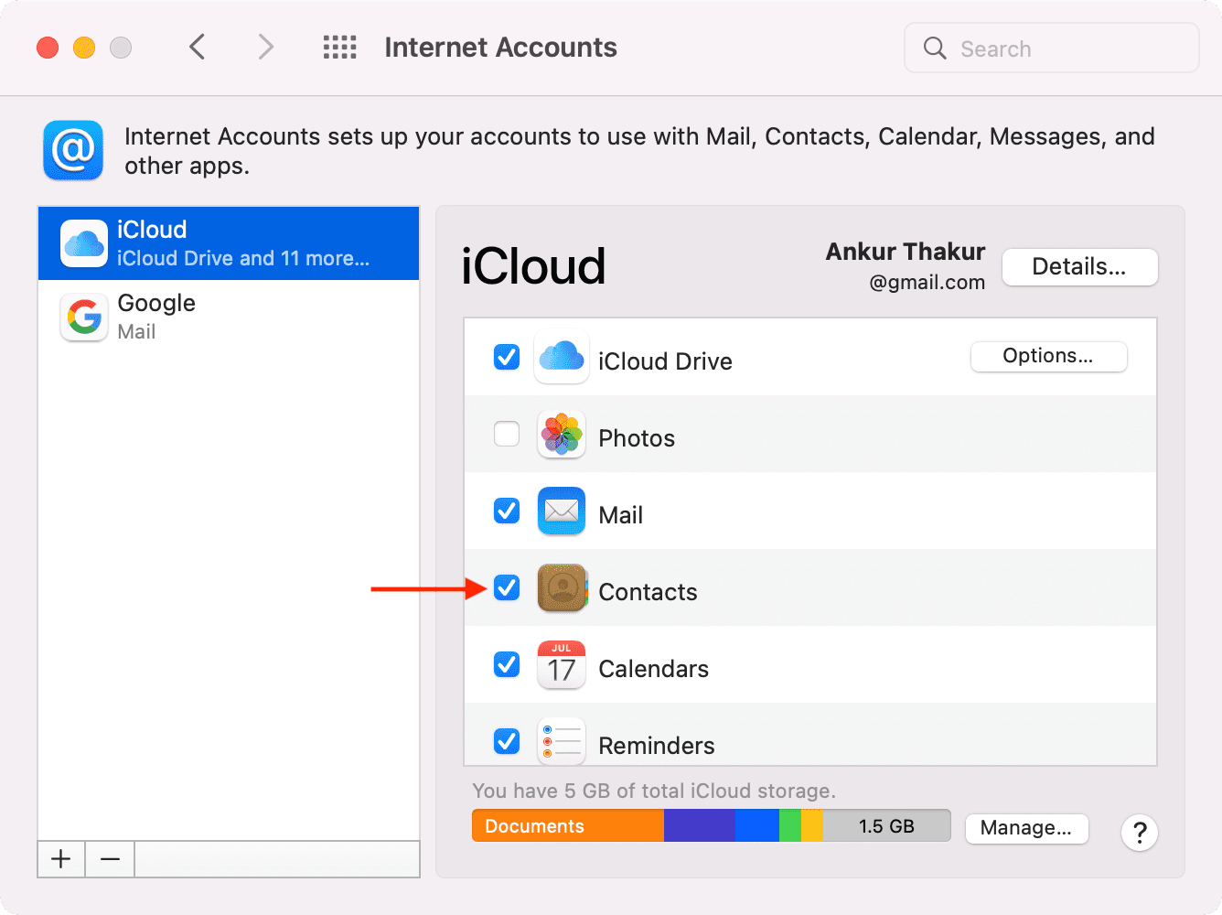Click the search field

(1050, 48)
